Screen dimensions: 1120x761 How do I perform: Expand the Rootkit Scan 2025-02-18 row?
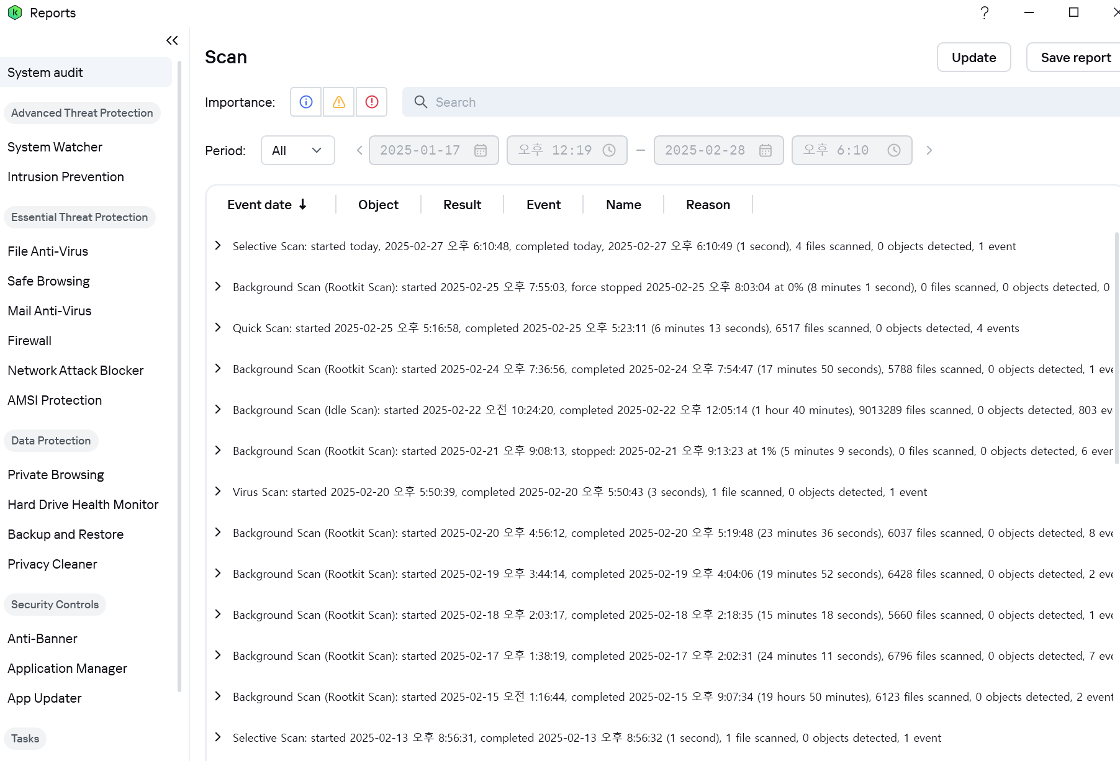point(218,615)
